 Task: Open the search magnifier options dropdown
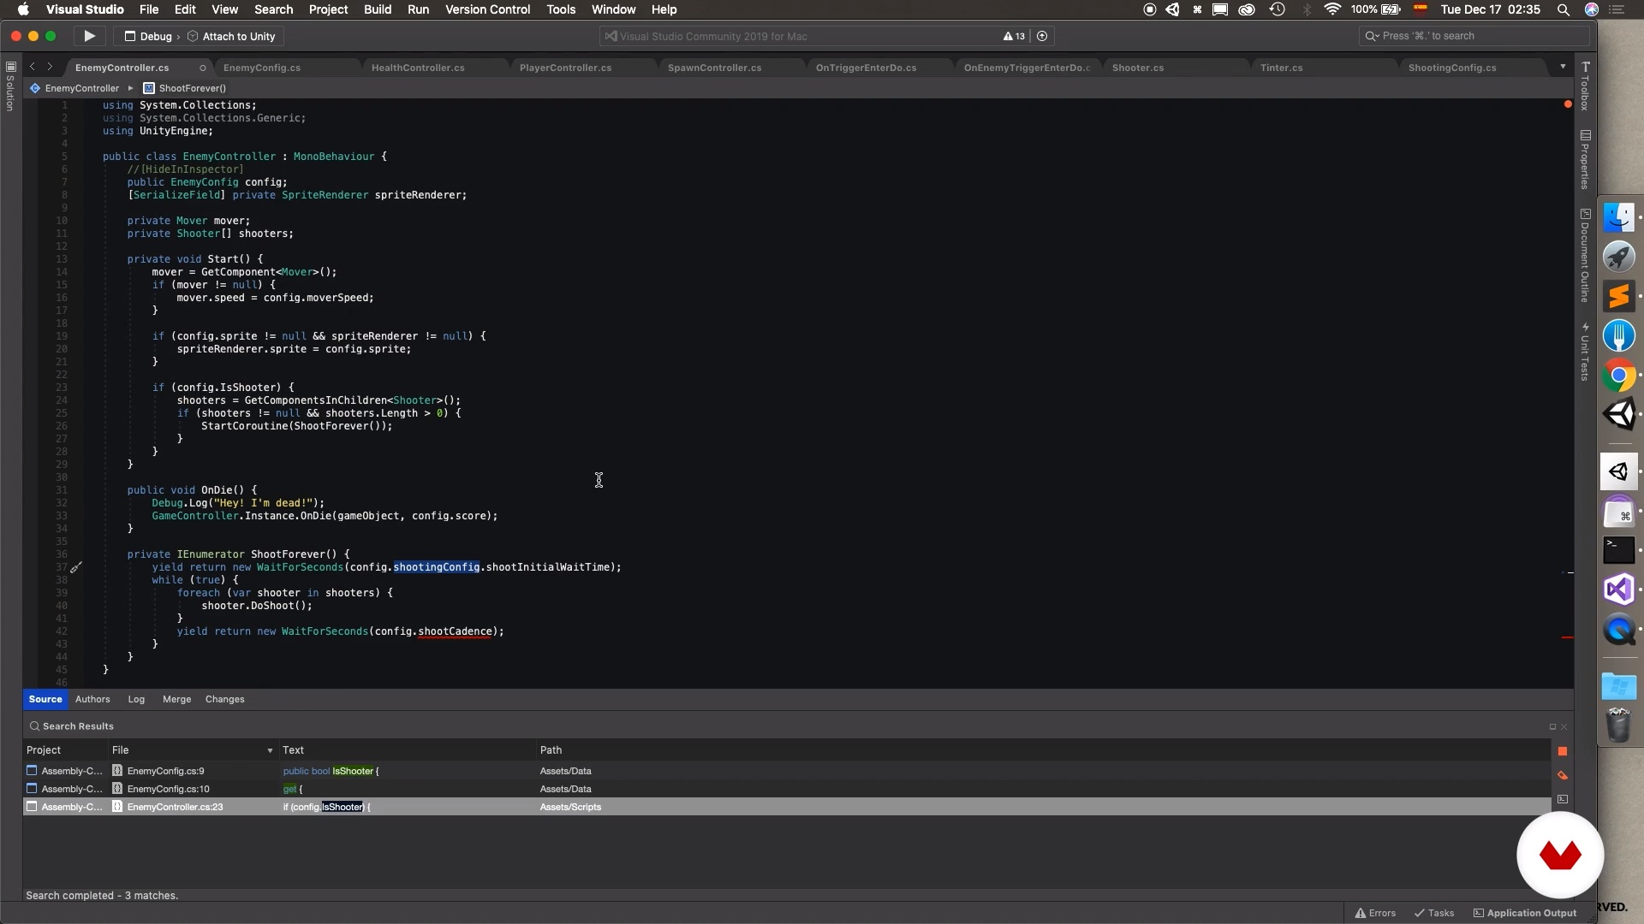[x=1372, y=36]
